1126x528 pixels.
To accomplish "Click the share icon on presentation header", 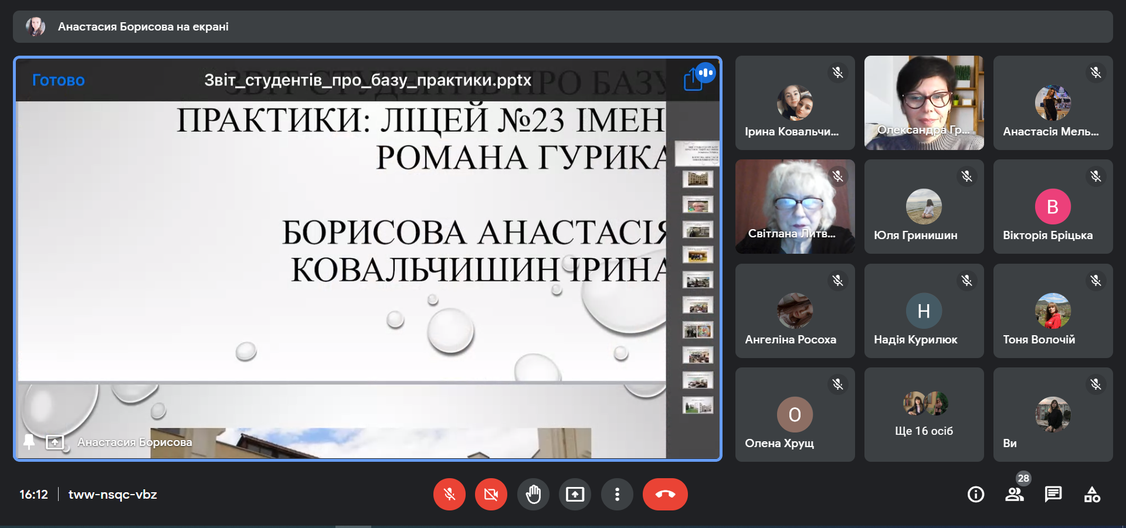I will [x=693, y=80].
